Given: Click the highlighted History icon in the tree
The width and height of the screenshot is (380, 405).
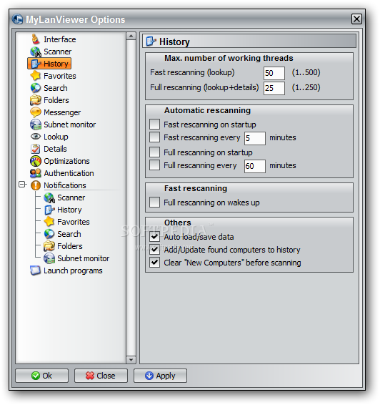Looking at the screenshot, I should click(x=36, y=64).
